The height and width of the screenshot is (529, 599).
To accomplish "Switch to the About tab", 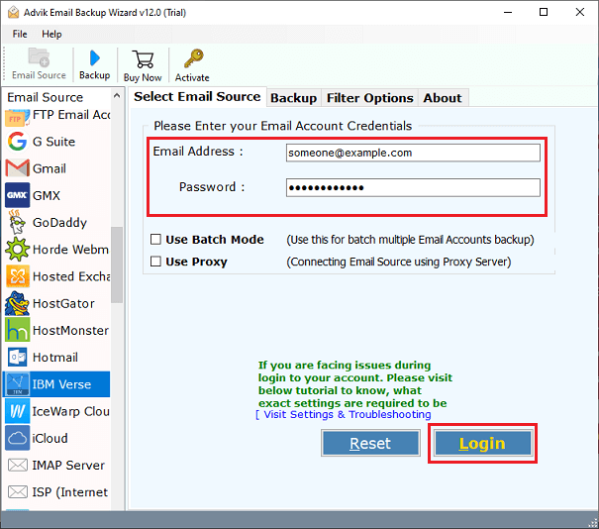I will point(443,98).
